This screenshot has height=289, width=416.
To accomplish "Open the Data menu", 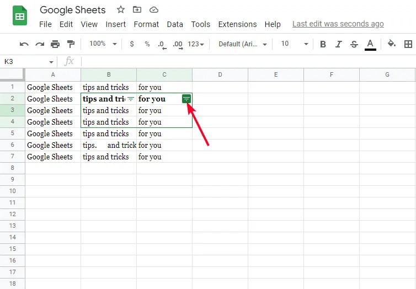I will [175, 24].
